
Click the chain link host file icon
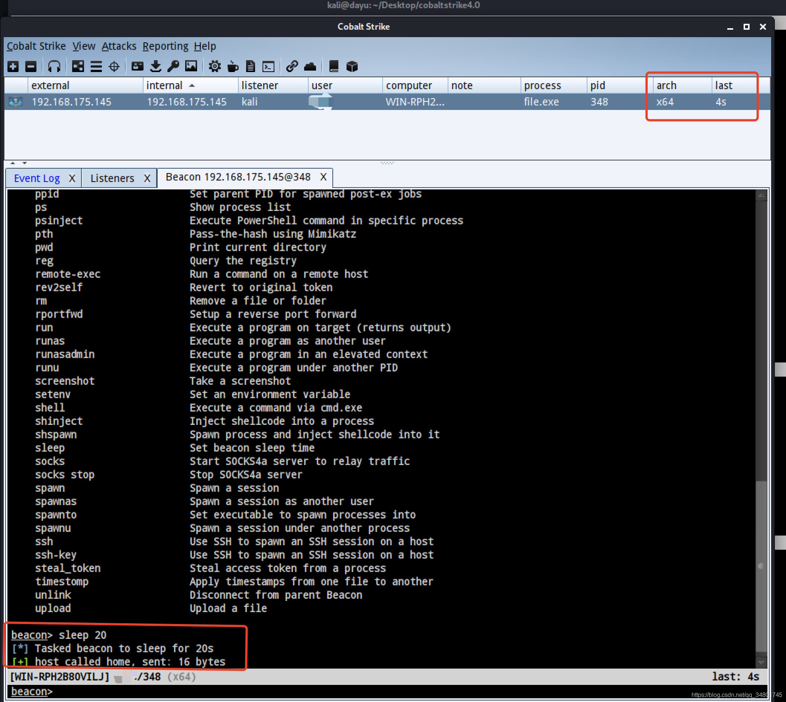click(x=292, y=66)
